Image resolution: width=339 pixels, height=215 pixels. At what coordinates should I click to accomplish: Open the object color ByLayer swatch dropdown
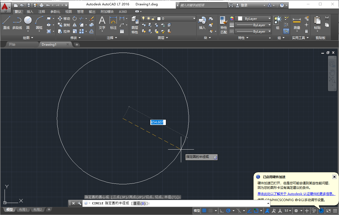(x=253, y=18)
